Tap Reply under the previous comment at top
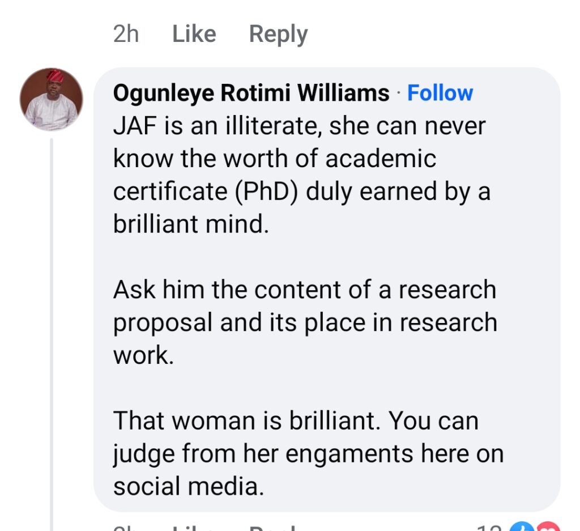The width and height of the screenshot is (580, 531). point(278,35)
